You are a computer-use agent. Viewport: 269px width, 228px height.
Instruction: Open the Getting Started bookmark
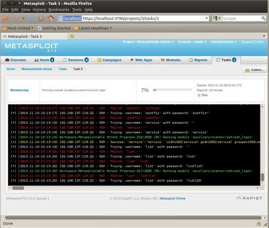click(54, 28)
